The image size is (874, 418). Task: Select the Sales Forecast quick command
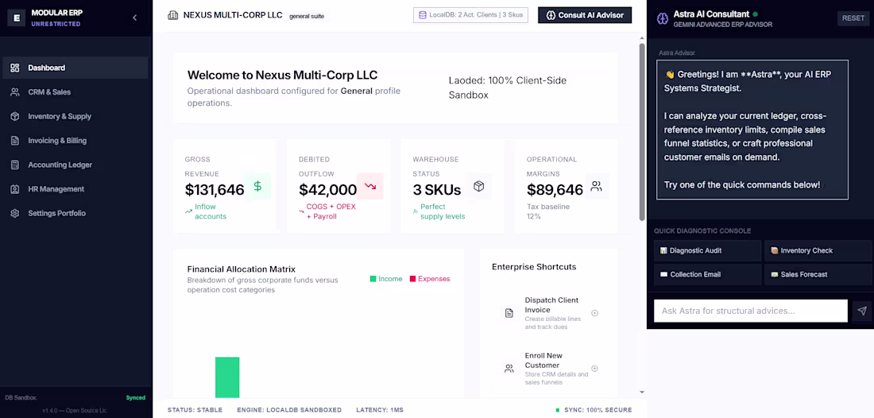pos(817,275)
